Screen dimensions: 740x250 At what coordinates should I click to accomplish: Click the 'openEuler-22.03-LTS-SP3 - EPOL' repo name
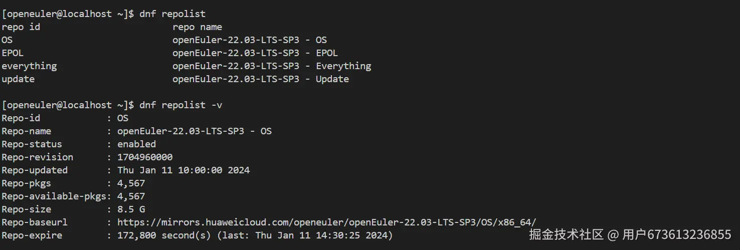point(255,53)
